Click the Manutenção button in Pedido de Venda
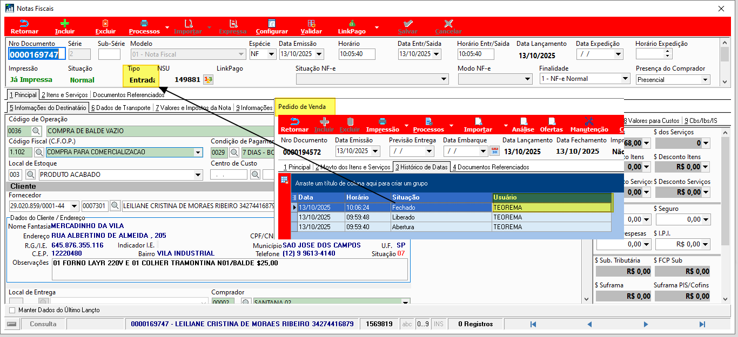 pyautogui.click(x=589, y=125)
